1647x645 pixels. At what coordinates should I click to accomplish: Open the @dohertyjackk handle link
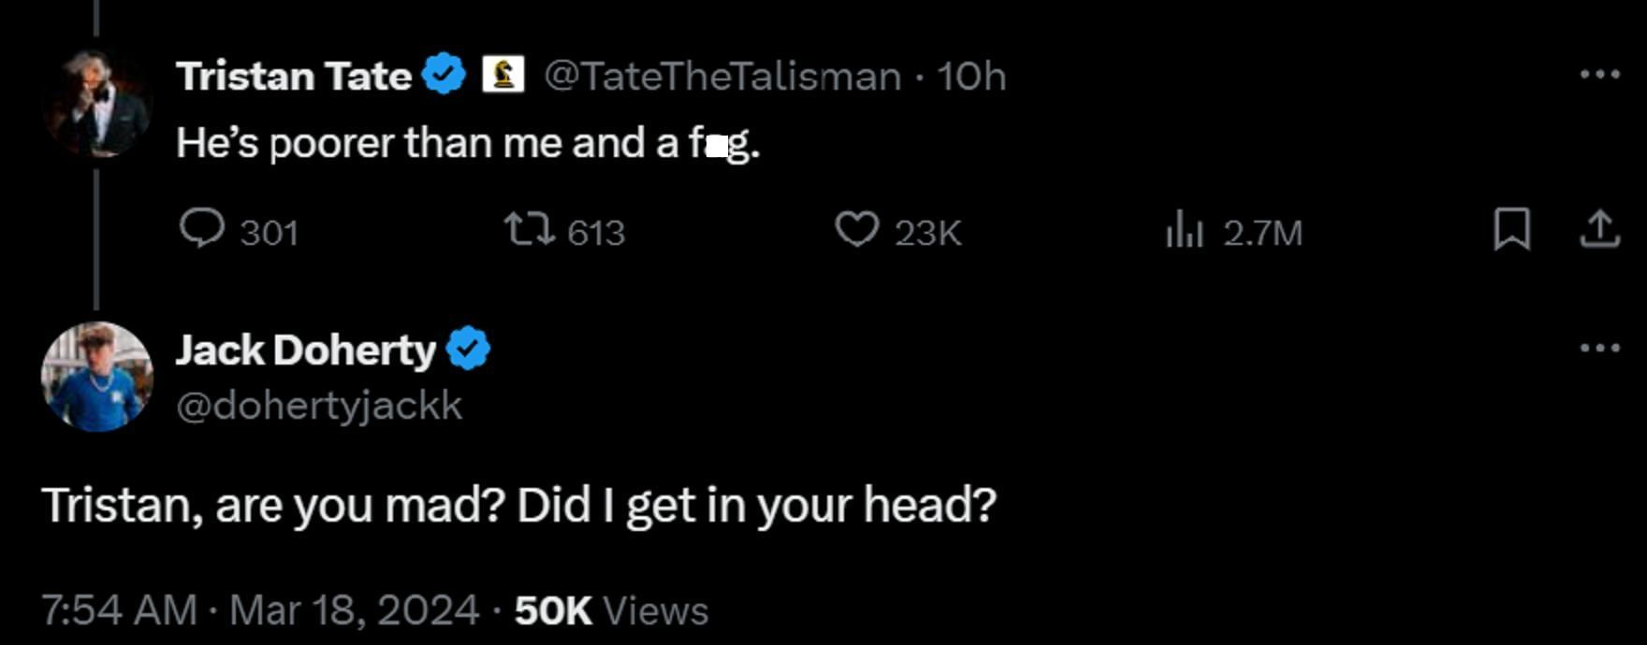[319, 406]
